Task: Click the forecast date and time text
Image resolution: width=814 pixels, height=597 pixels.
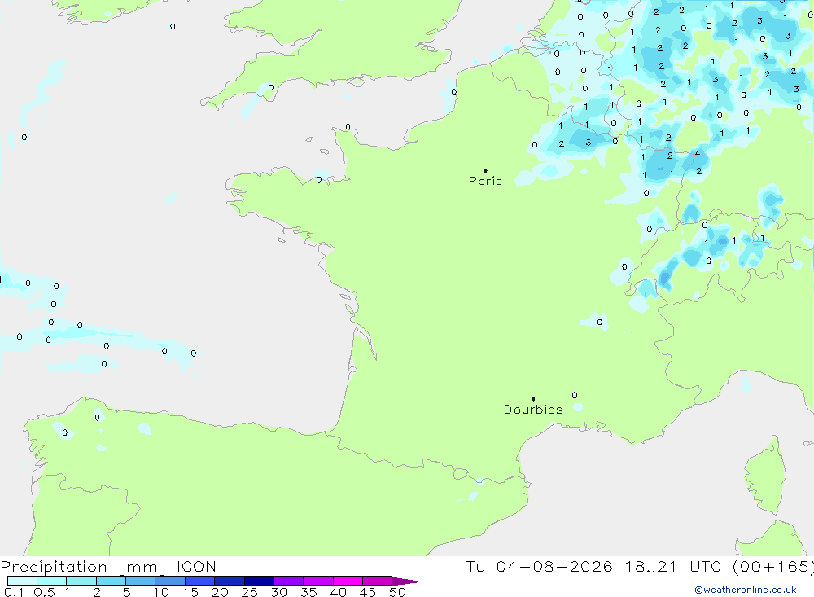Action: 640,566
